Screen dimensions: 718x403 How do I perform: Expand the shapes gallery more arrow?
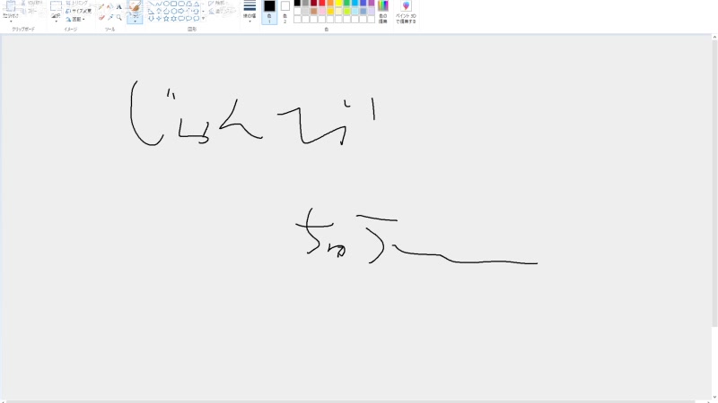pyautogui.click(x=203, y=18)
